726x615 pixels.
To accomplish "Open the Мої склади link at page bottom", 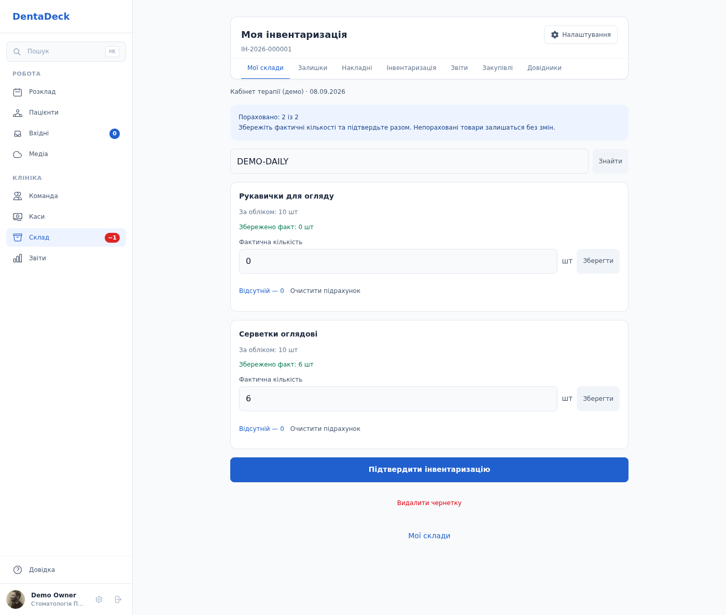I will (429, 536).
